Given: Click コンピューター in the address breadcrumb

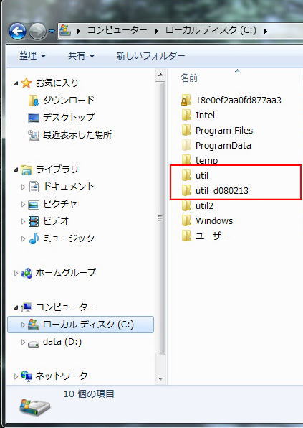Looking at the screenshot, I should point(117,30).
